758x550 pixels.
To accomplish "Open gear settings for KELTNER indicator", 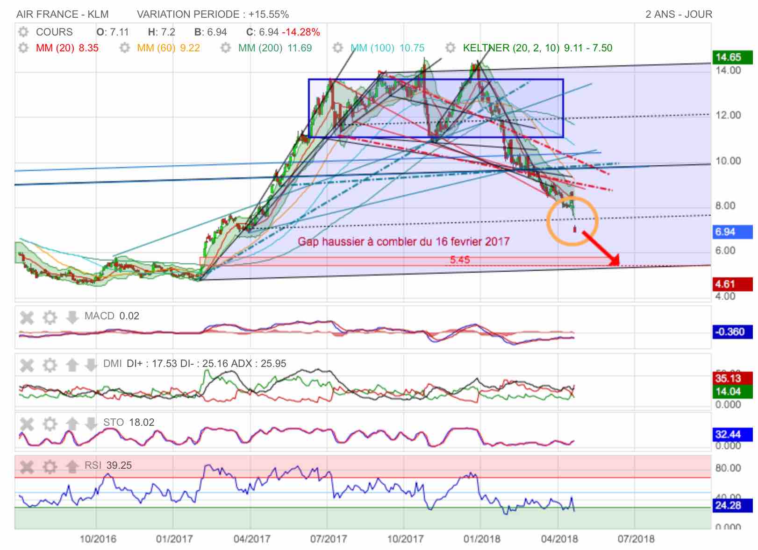I will (x=451, y=48).
